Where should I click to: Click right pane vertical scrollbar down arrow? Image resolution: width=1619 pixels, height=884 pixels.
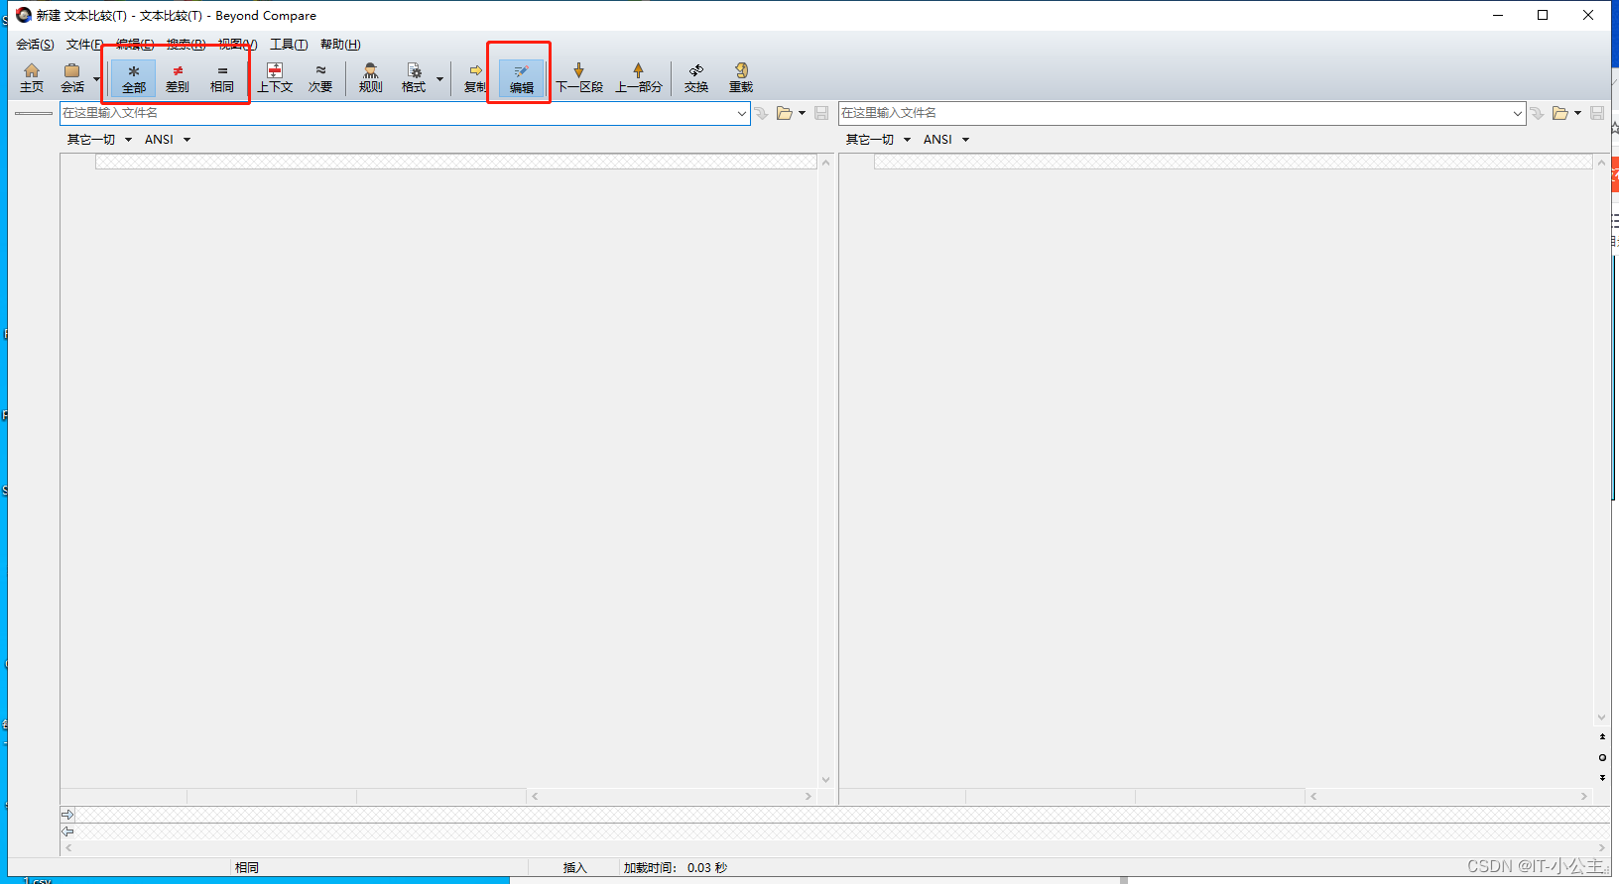(x=1601, y=718)
